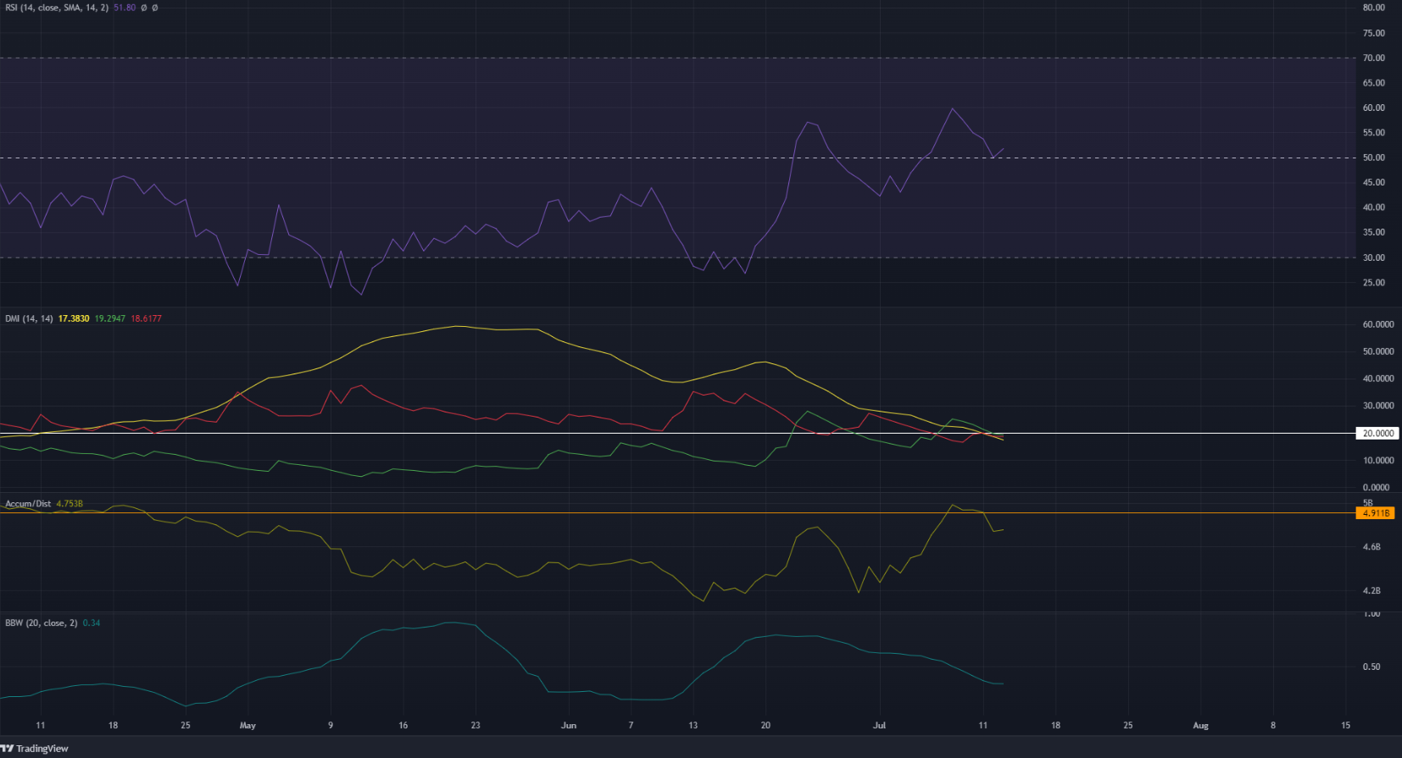
Task: Select the RSI indicator legend title
Action: [x=55, y=8]
